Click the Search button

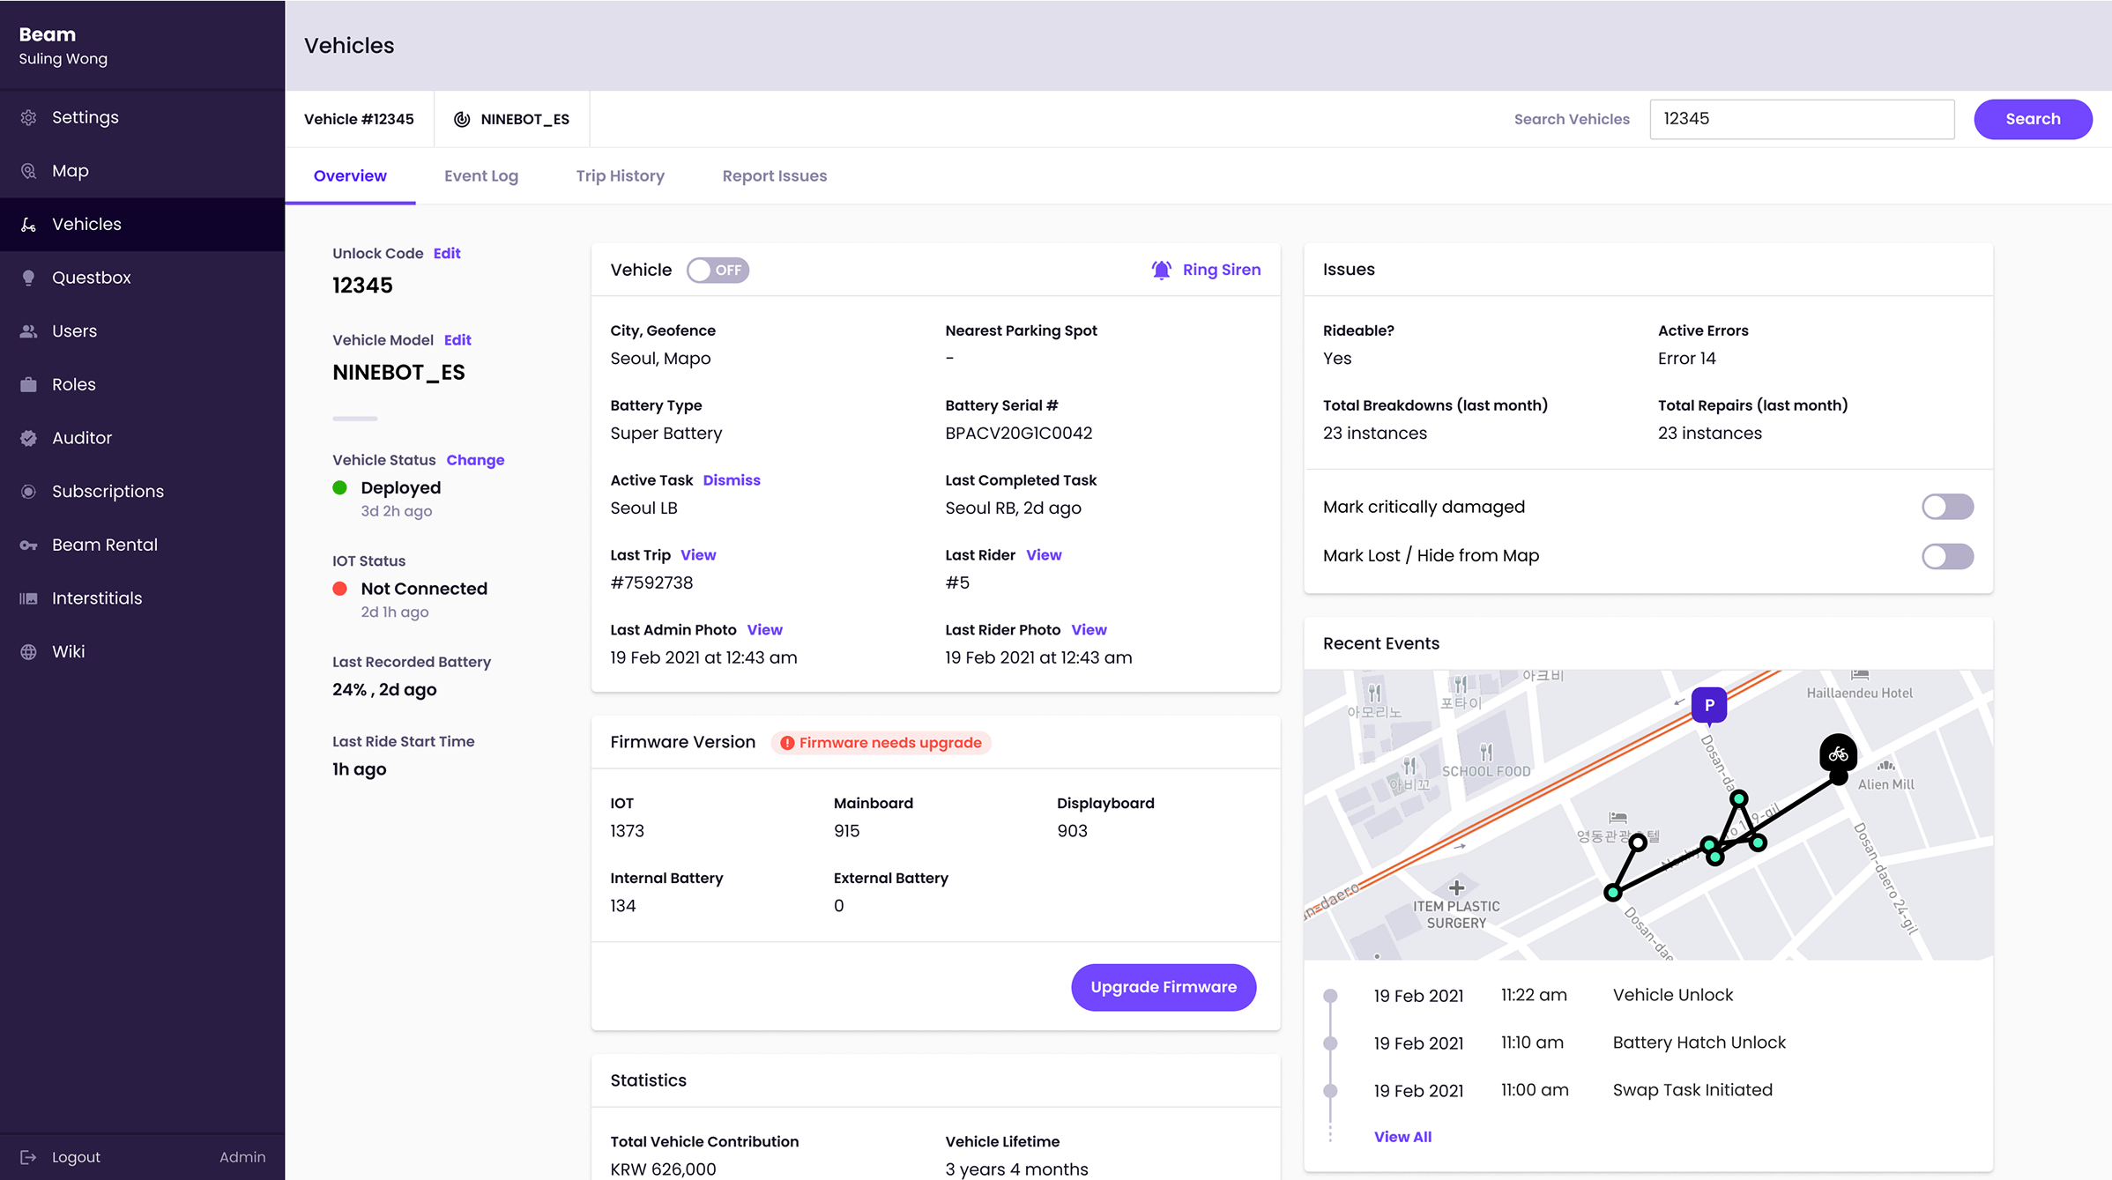pos(2033,119)
